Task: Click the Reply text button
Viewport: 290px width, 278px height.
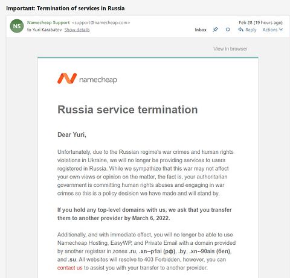Action: click(x=251, y=30)
